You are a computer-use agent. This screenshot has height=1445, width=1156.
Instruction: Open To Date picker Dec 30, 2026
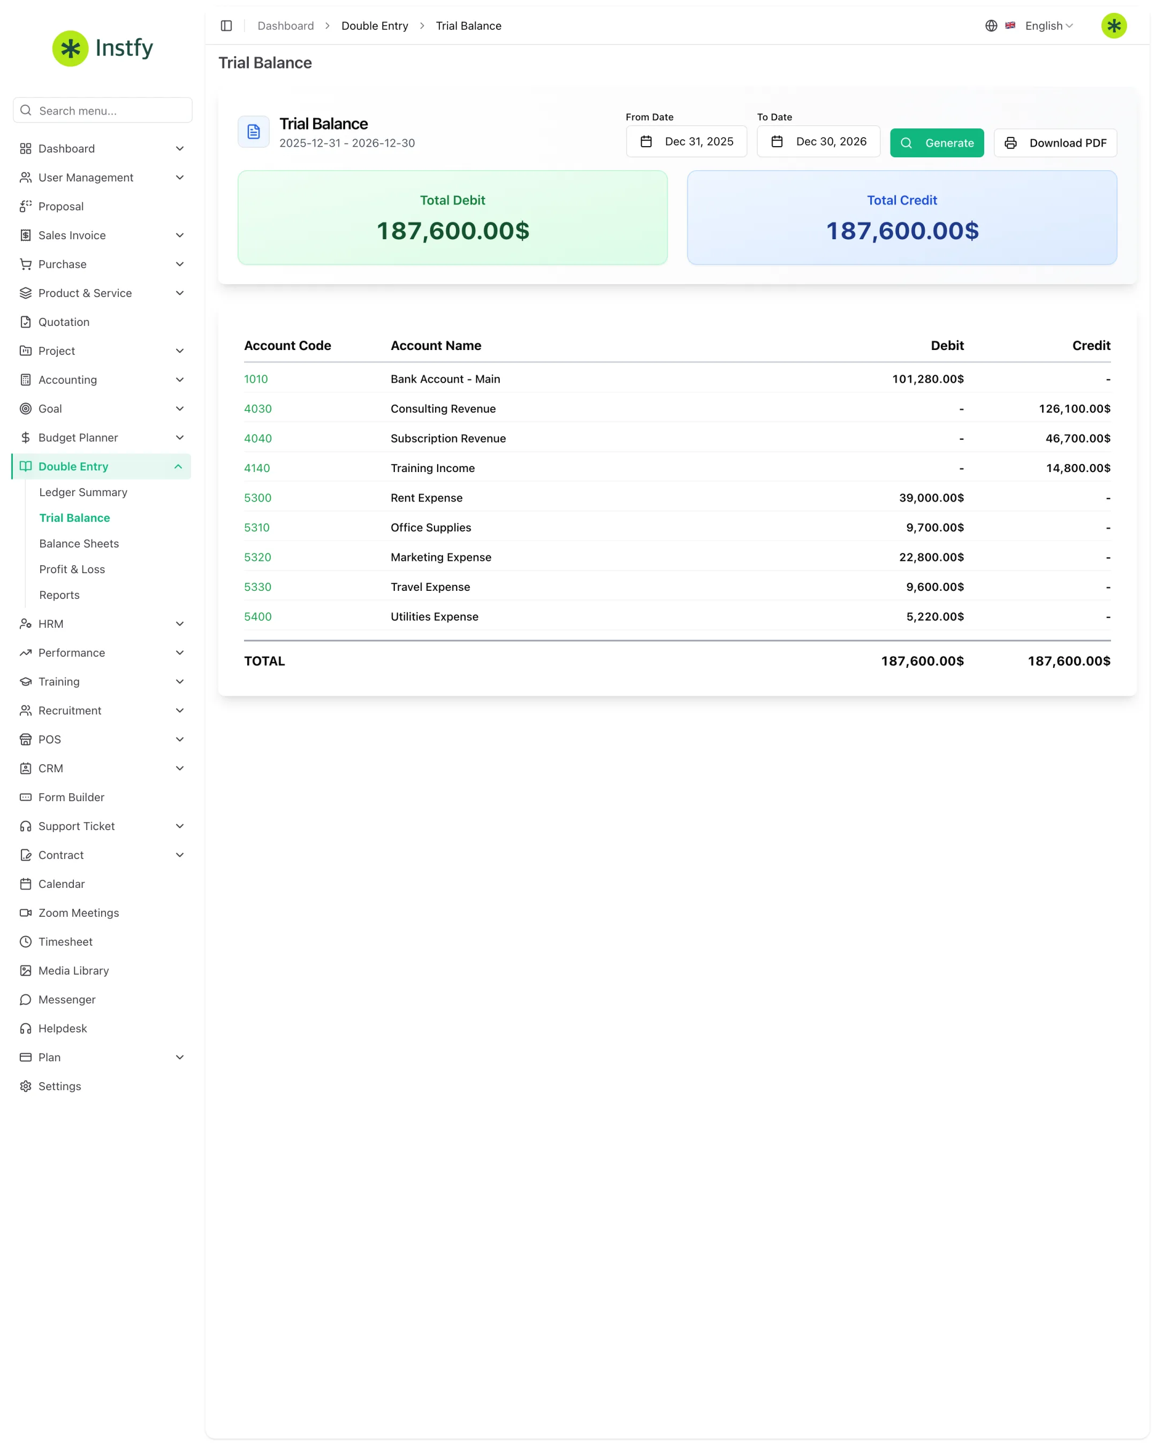click(818, 141)
